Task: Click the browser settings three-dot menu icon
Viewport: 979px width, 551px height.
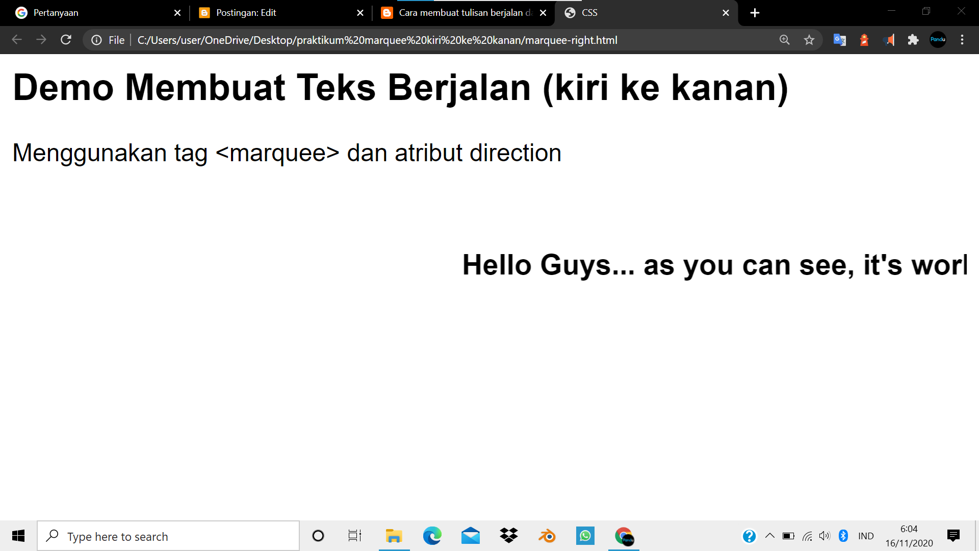Action: 962,40
